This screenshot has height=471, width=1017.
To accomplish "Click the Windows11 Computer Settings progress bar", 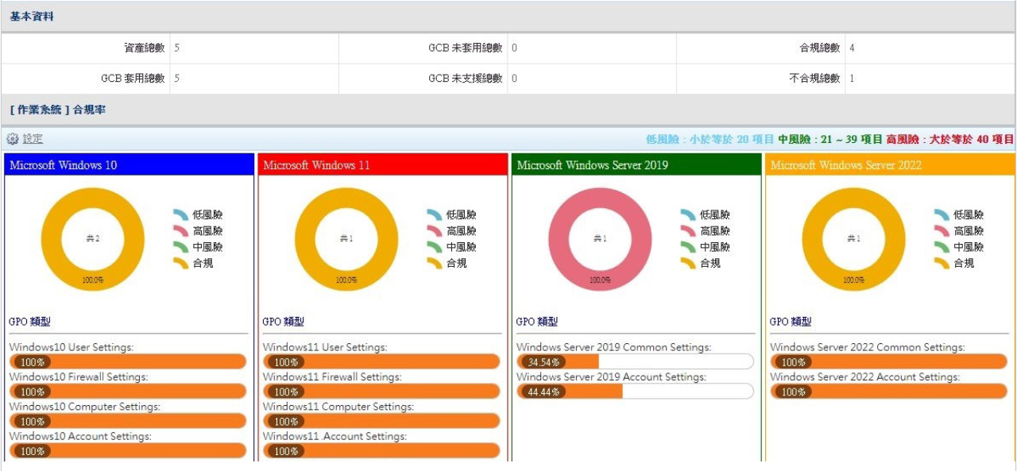I will (381, 421).
